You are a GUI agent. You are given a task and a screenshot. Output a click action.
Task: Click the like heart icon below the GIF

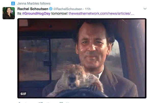tap(61, 102)
